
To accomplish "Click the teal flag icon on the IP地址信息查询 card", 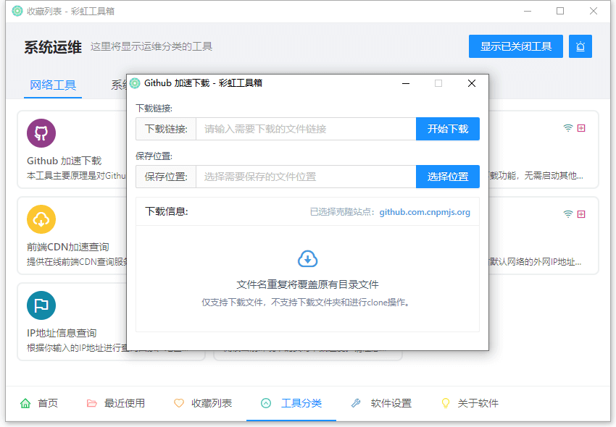I will pyautogui.click(x=41, y=305).
